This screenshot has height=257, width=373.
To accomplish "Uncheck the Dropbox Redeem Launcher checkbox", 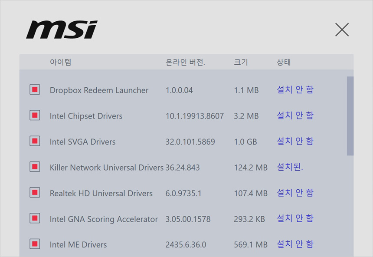I will (x=35, y=89).
